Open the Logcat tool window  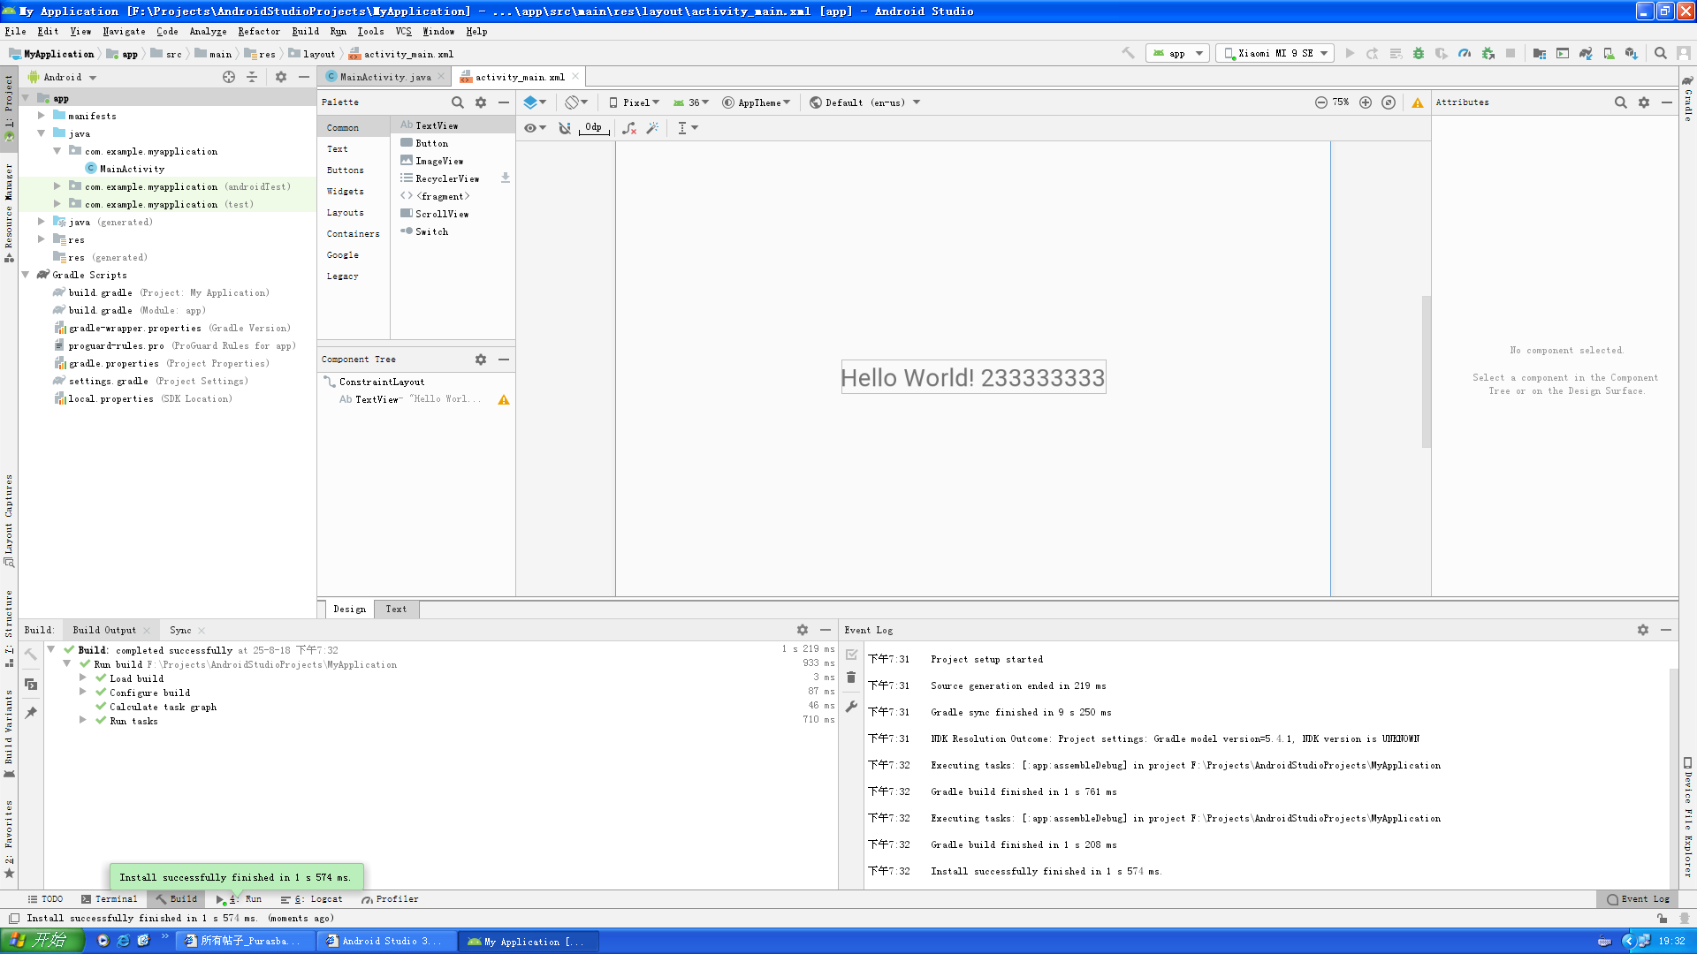click(x=312, y=899)
